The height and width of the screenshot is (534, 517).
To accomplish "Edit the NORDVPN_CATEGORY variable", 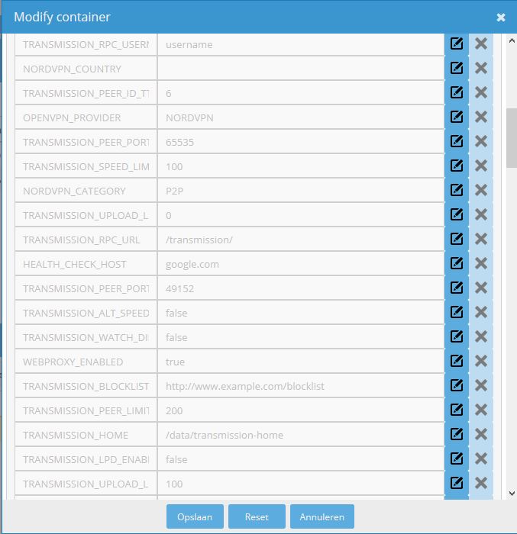I will pyautogui.click(x=457, y=191).
